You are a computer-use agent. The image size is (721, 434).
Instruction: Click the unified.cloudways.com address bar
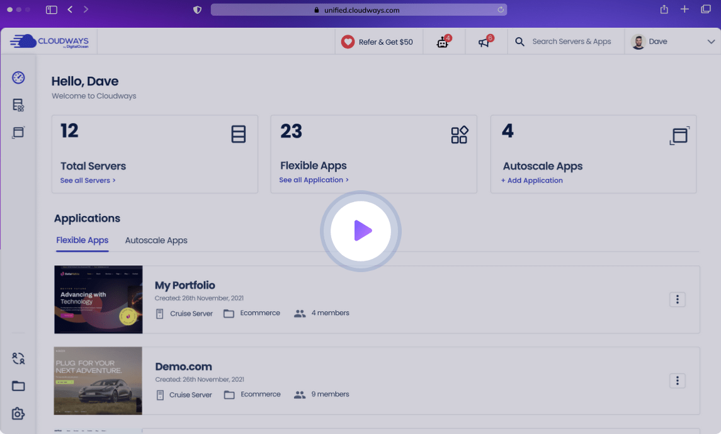[359, 9]
